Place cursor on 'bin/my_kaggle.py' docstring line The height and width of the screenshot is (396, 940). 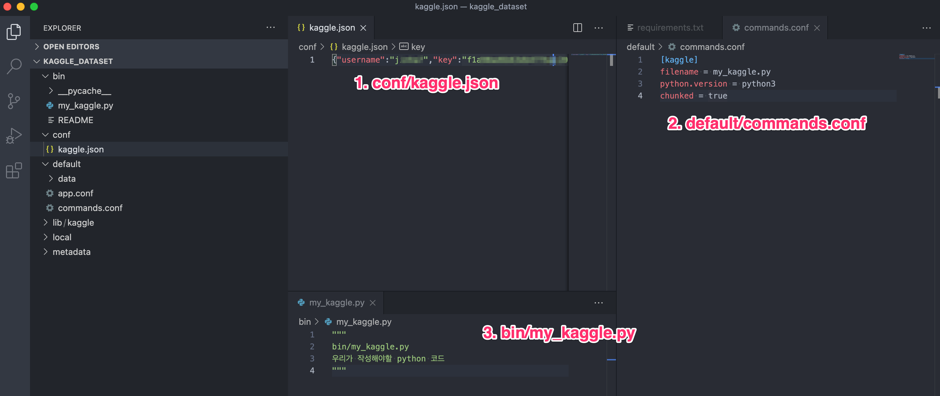pos(370,347)
